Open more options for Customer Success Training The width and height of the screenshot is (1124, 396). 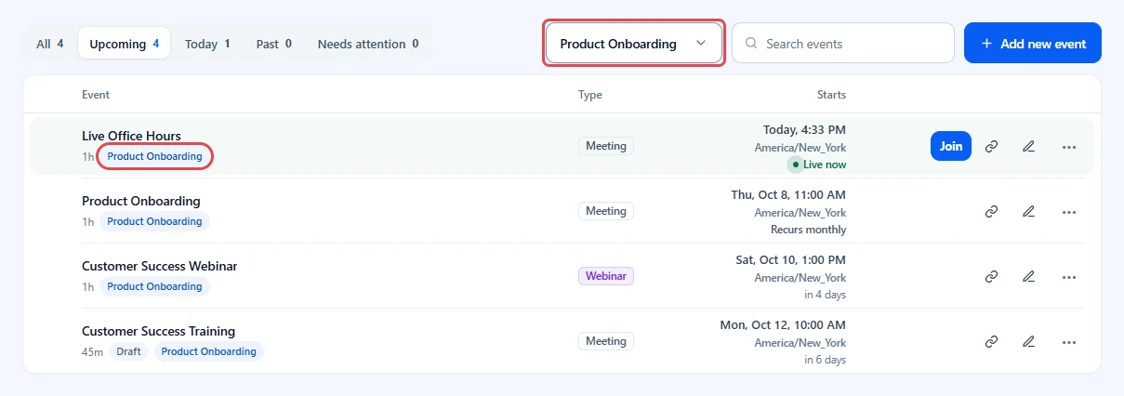pos(1068,341)
